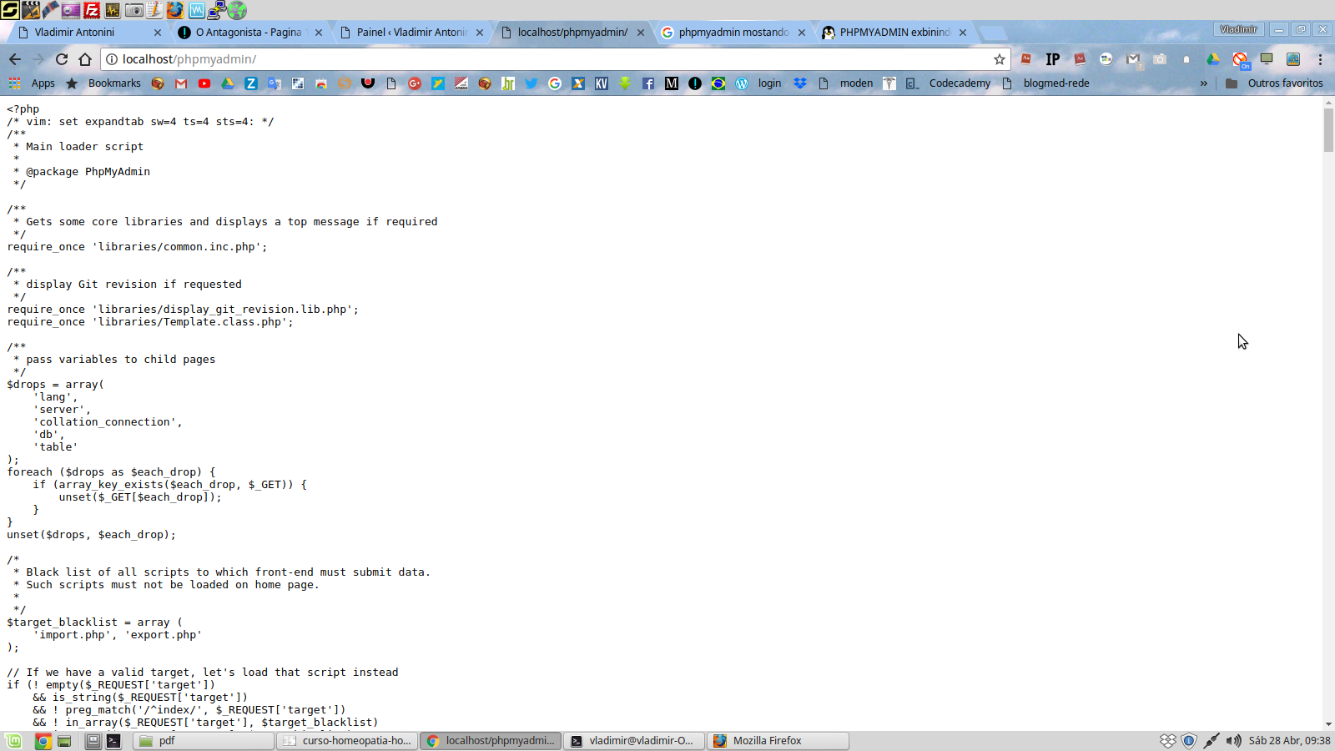Viewport: 1335px width, 751px height.
Task: Open the YouTube bookmark
Action: tap(204, 83)
